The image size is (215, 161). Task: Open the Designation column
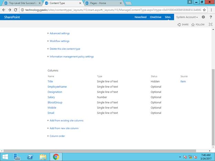55,92
